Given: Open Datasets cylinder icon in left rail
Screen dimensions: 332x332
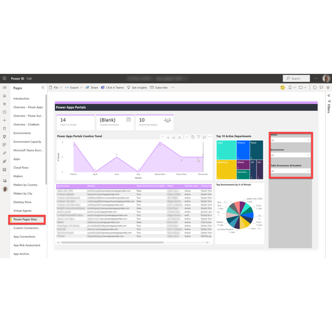Looking at the screenshot, I should 5,129.
